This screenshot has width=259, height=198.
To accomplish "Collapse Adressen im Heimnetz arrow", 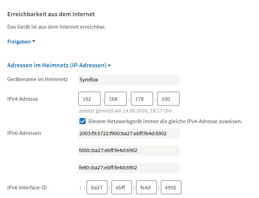I will [109, 65].
